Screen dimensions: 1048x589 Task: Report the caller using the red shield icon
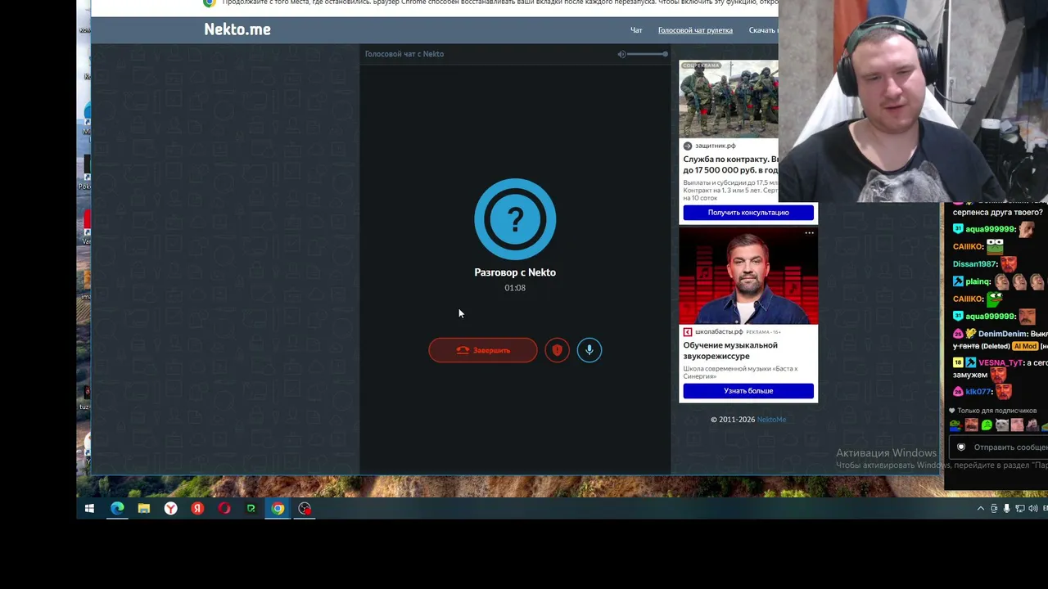click(x=557, y=350)
